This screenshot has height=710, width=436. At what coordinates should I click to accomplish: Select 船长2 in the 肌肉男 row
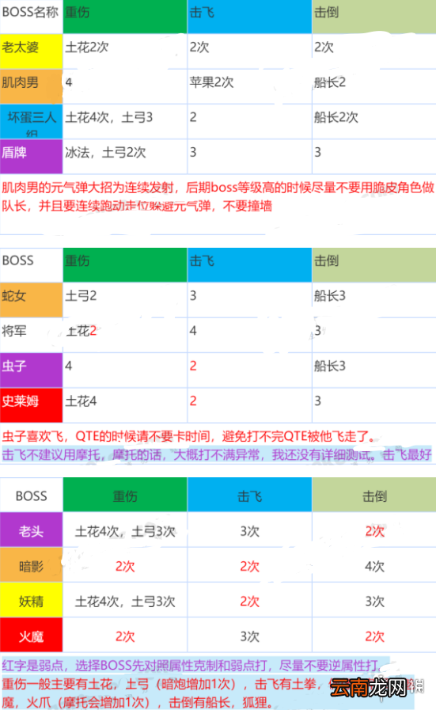coord(330,82)
